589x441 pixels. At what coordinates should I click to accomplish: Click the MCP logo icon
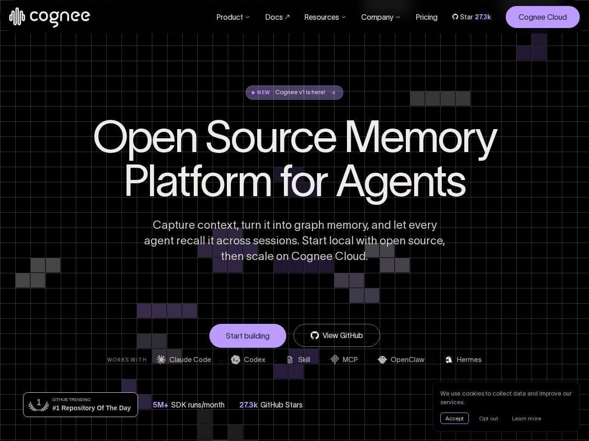[x=335, y=360]
